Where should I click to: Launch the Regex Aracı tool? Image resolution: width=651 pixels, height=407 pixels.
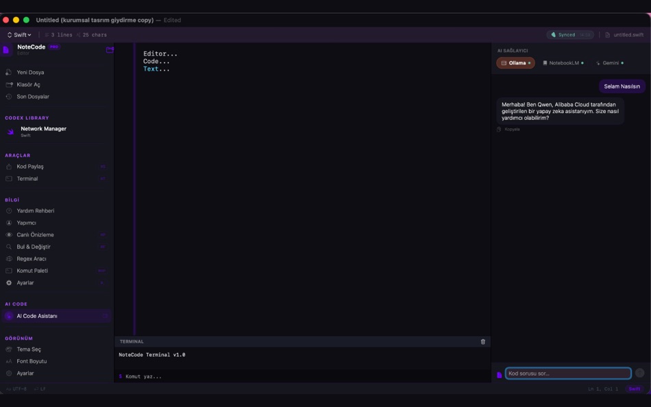(56, 259)
